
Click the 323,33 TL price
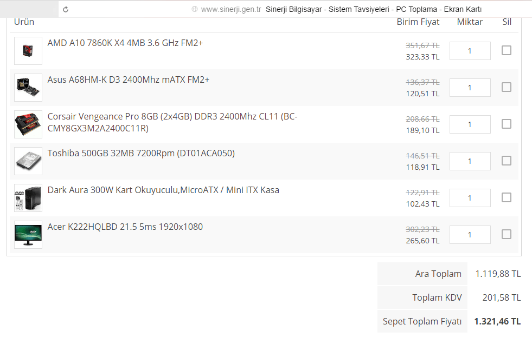[x=423, y=57]
